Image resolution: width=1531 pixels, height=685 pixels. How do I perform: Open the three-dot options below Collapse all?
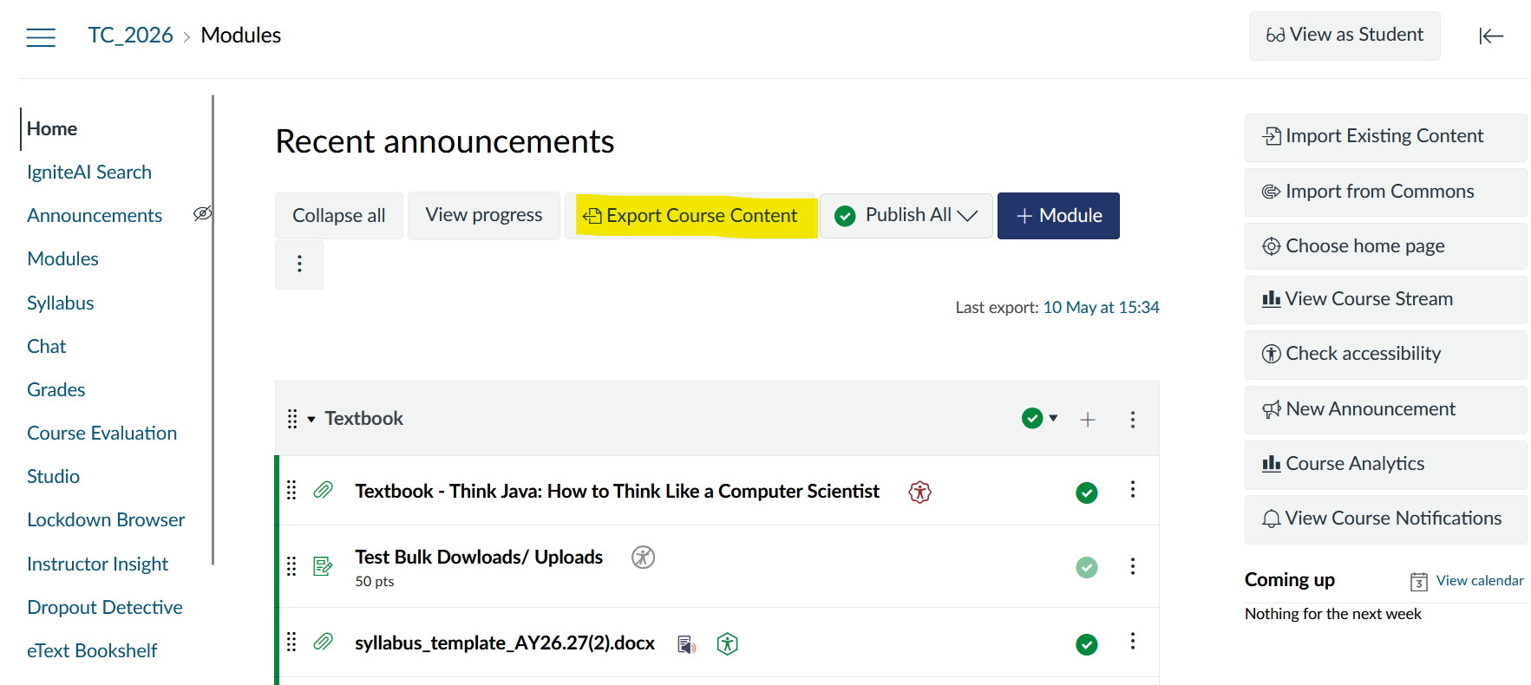point(299,264)
